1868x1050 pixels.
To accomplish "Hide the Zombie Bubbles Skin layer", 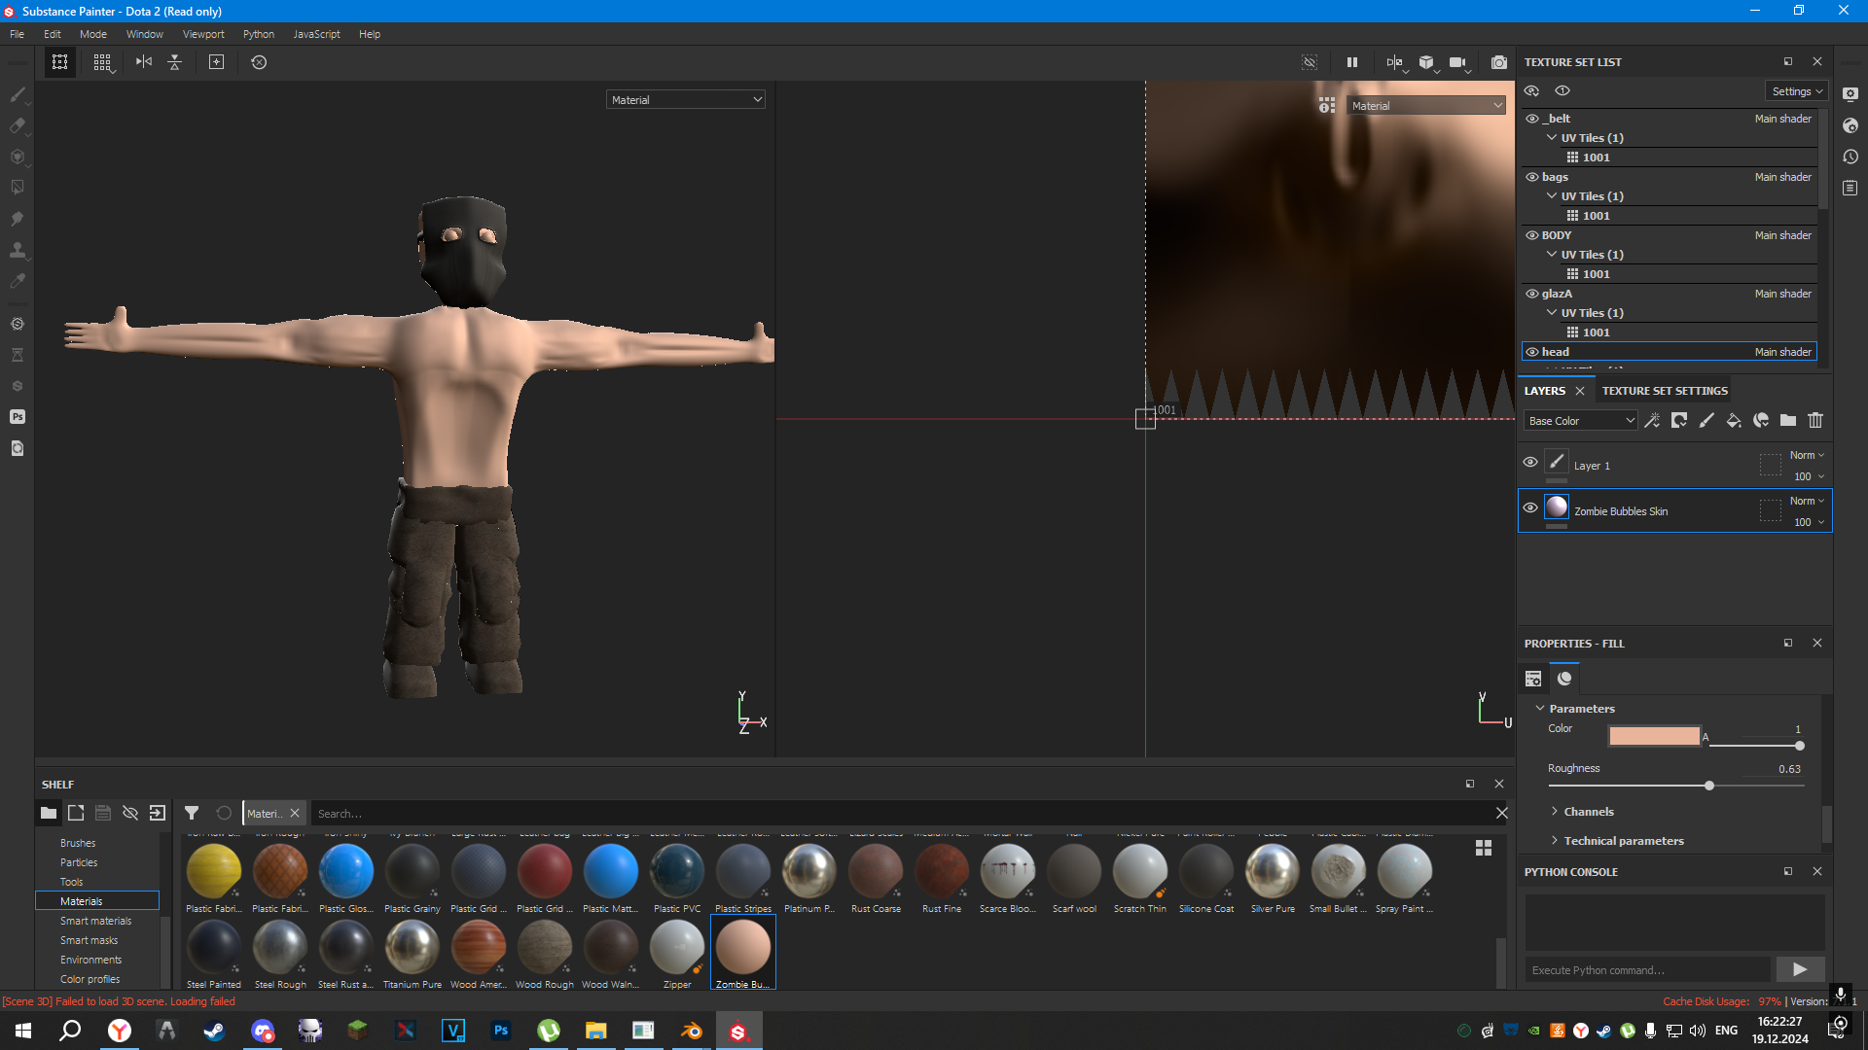I will [1530, 507].
